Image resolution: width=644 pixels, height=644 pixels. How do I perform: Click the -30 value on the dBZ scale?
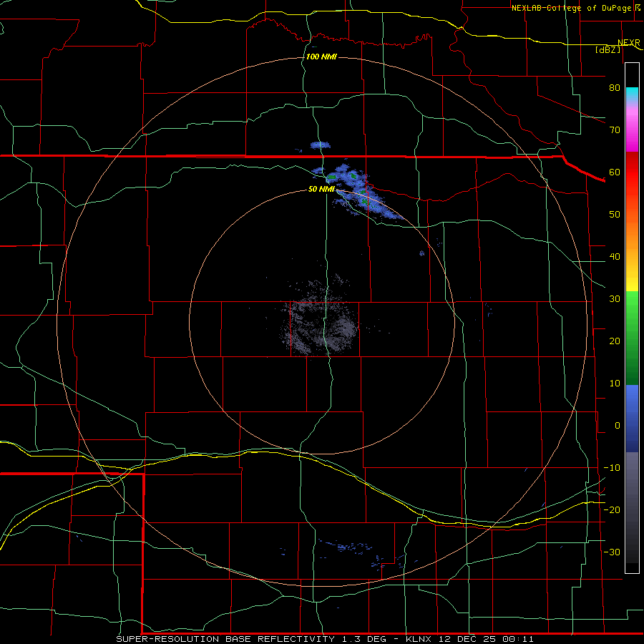pyautogui.click(x=612, y=552)
